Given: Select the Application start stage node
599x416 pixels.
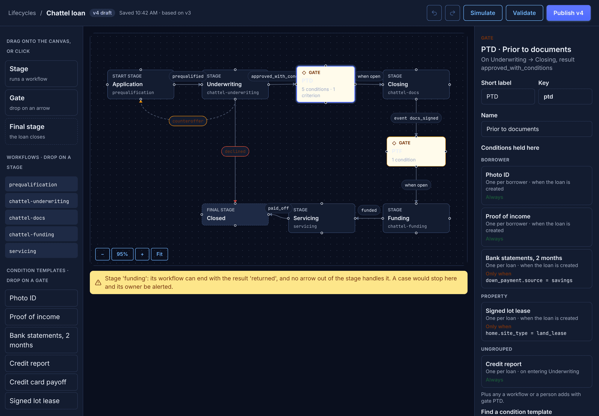Looking at the screenshot, I should (x=140, y=84).
